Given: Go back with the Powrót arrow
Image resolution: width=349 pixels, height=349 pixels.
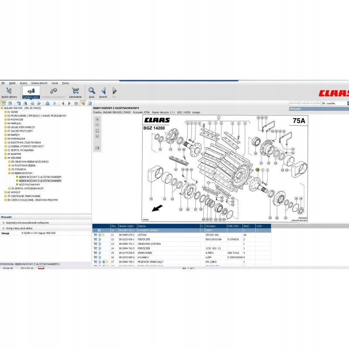Looking at the screenshot, I should [x=103, y=93].
